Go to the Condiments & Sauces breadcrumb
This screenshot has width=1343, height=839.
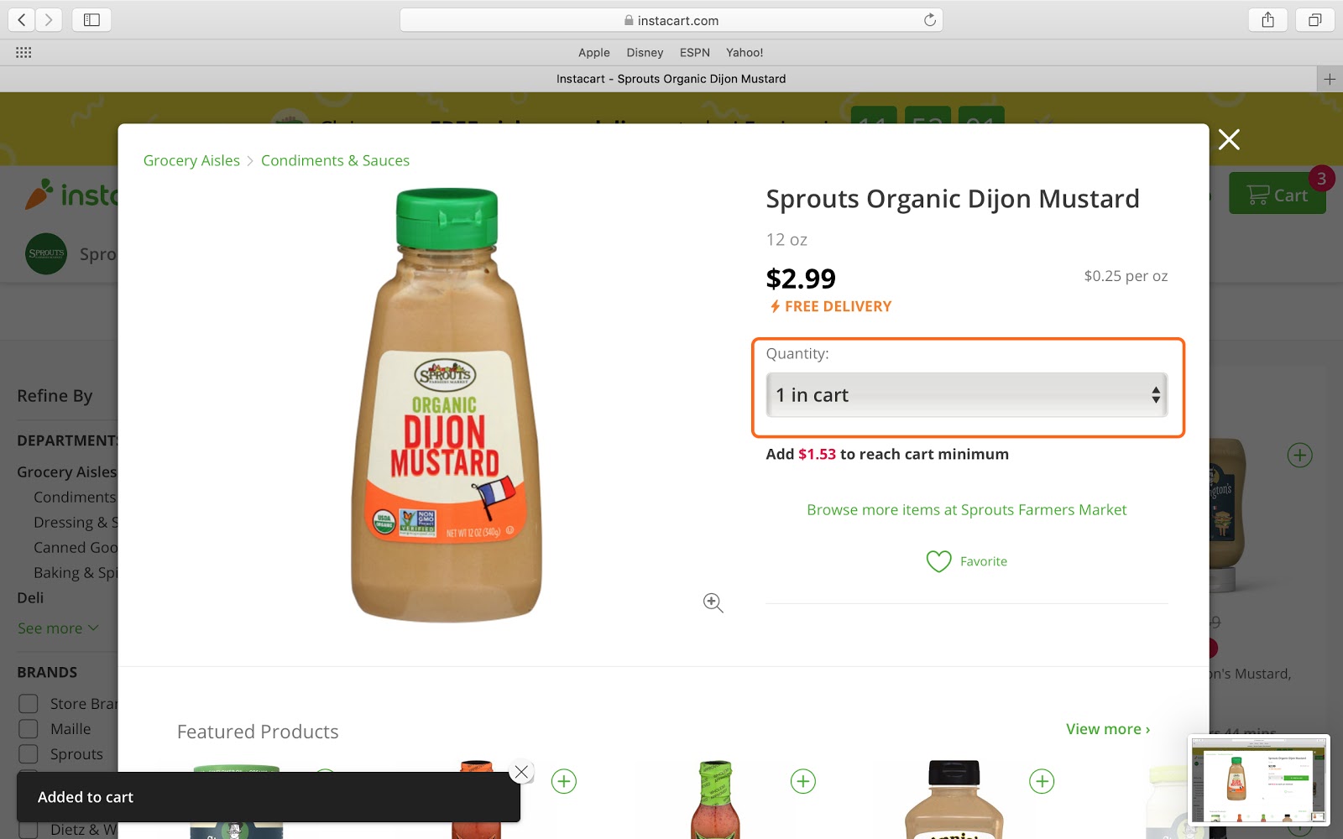coord(335,160)
